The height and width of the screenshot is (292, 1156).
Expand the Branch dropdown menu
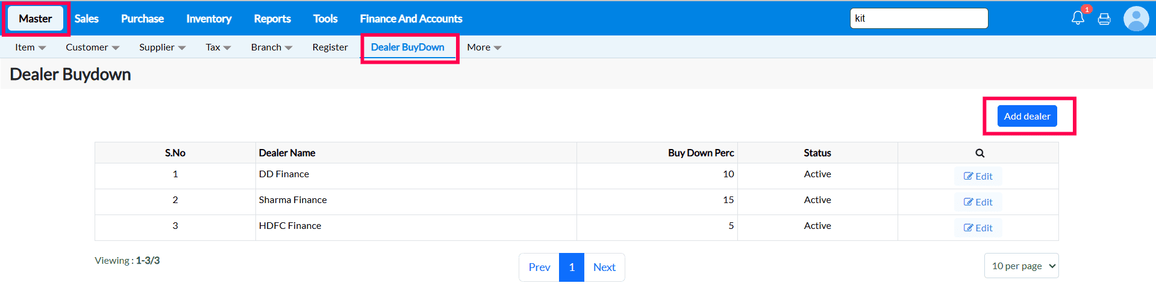point(272,47)
